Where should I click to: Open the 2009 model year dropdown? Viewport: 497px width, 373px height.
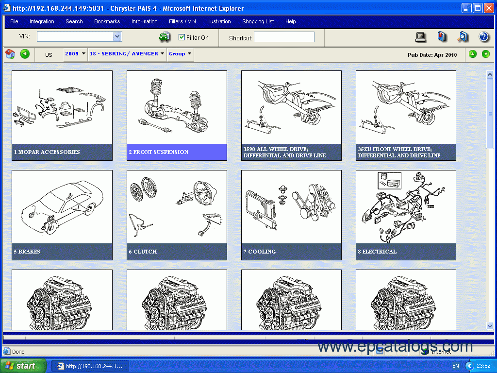(75, 53)
